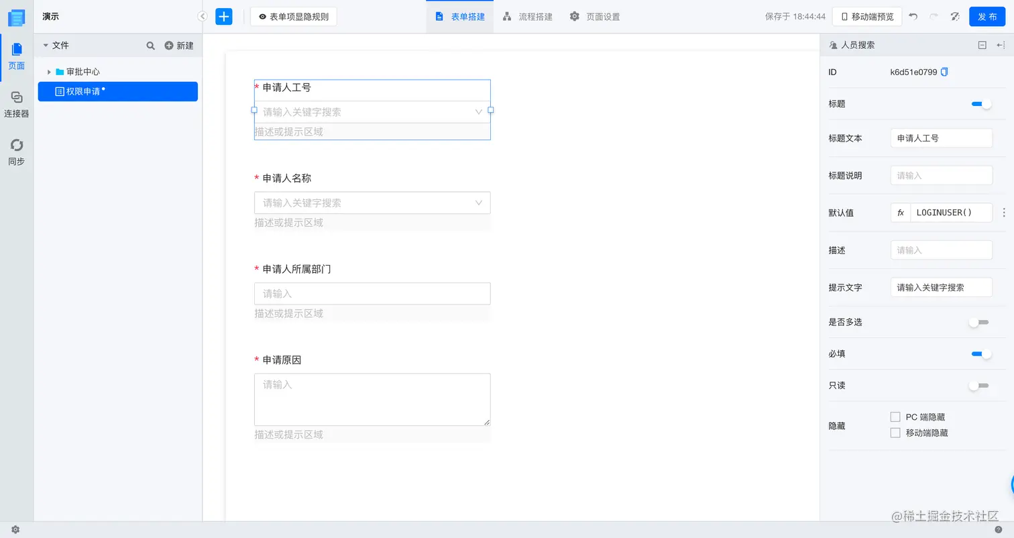The image size is (1014, 538).
Task: Click the 申请原因 text area
Action: coord(372,399)
